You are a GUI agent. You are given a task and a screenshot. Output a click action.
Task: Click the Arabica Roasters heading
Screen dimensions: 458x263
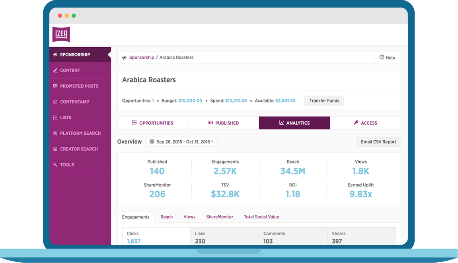pyautogui.click(x=149, y=80)
